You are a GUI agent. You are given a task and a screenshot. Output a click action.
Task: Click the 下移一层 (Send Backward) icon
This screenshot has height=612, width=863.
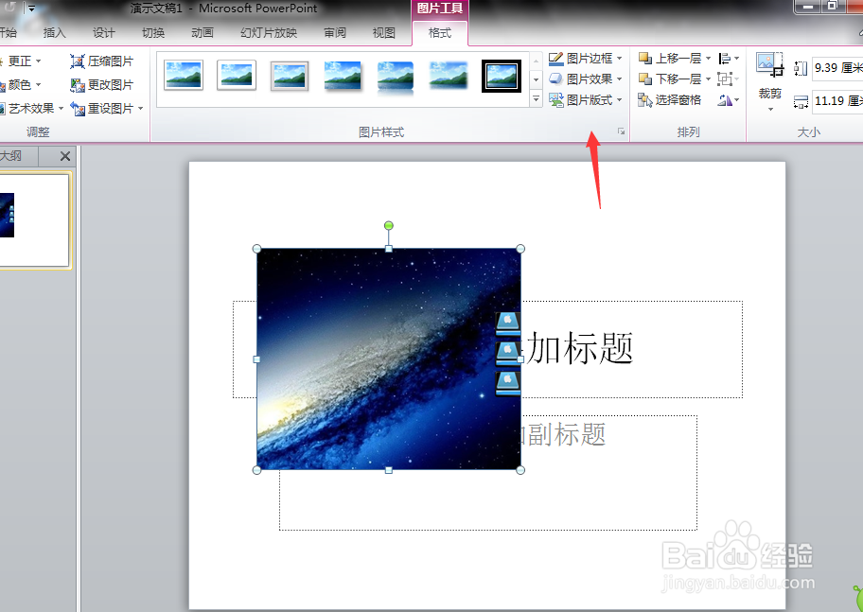tap(644, 78)
